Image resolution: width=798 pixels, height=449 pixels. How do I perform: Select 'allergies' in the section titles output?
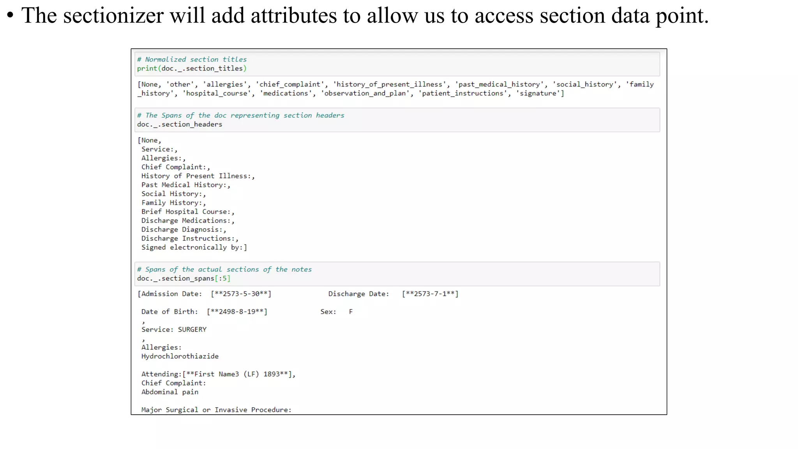click(x=225, y=84)
